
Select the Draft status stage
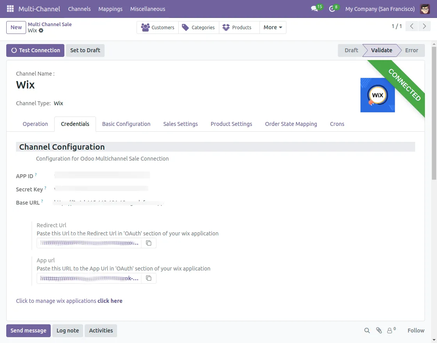click(351, 50)
